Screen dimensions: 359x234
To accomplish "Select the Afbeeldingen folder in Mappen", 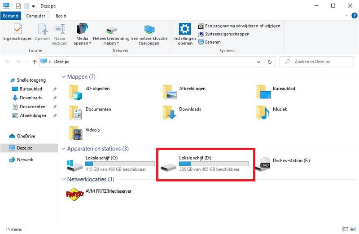I will coord(184,92).
